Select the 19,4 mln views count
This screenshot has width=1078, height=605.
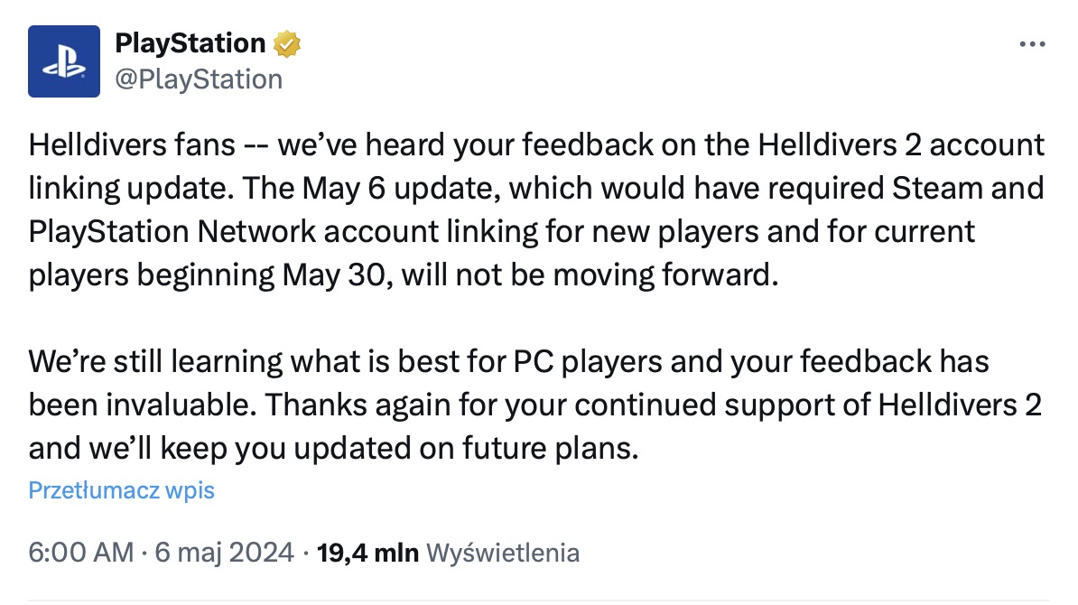point(367,553)
